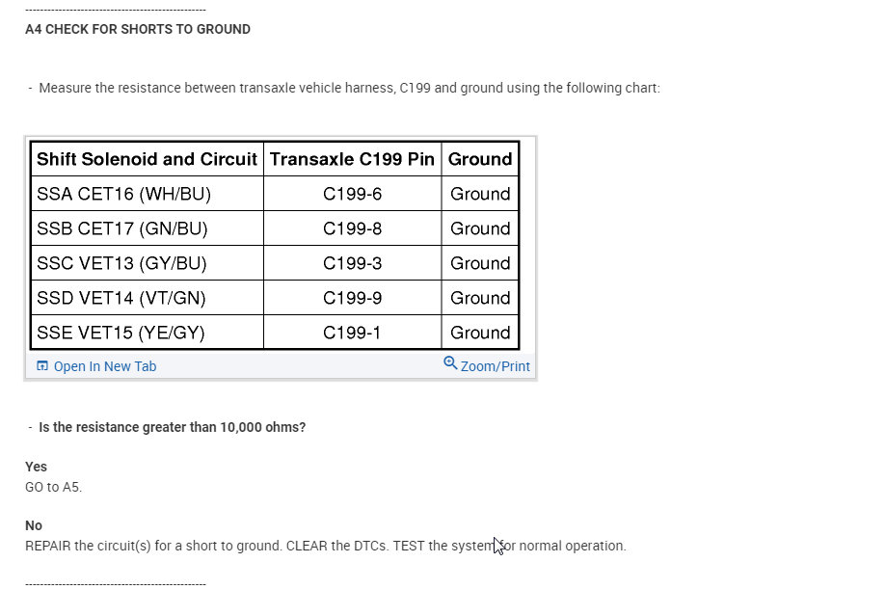Click the Zoom/Print magnifier icon
The height and width of the screenshot is (589, 886).
450,363
